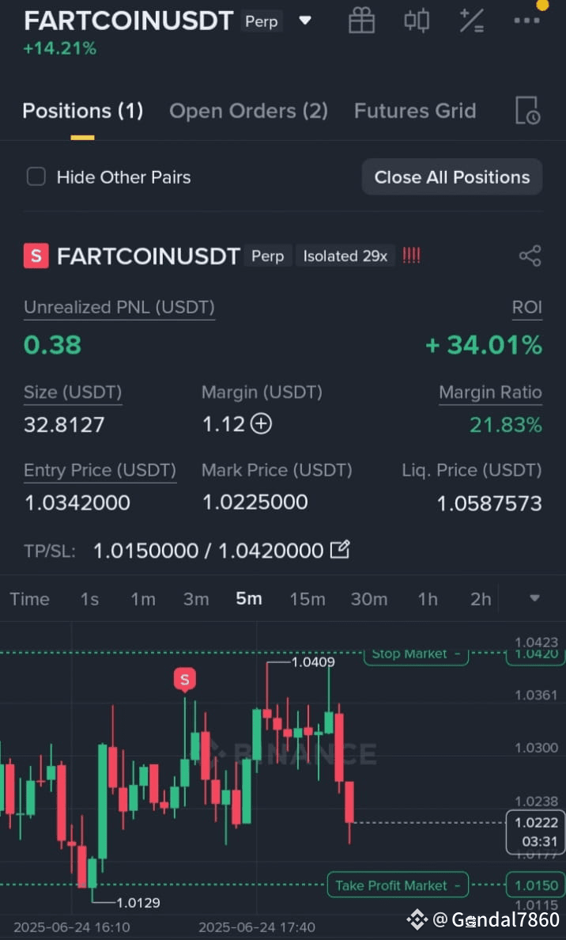566x940 pixels.
Task: Open the three-dot more menu
Action: 526,21
